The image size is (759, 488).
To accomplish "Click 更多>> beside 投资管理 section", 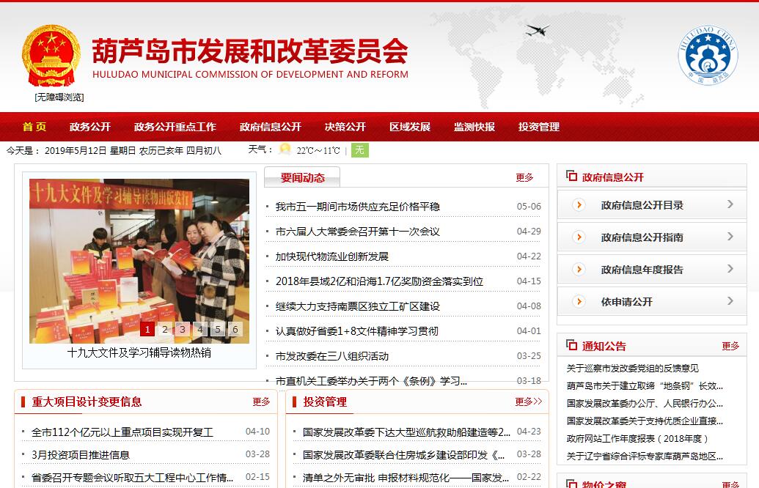I will [x=529, y=402].
